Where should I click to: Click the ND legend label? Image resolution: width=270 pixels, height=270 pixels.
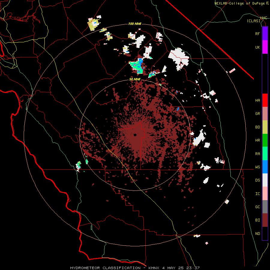[x=257, y=234]
